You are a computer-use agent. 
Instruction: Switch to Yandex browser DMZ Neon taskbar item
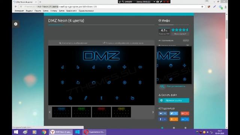click(x=61, y=132)
